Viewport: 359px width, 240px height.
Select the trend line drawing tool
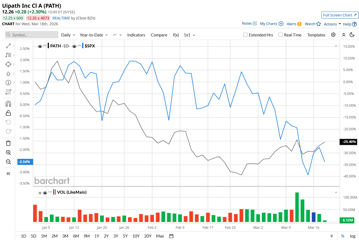click(x=8, y=46)
